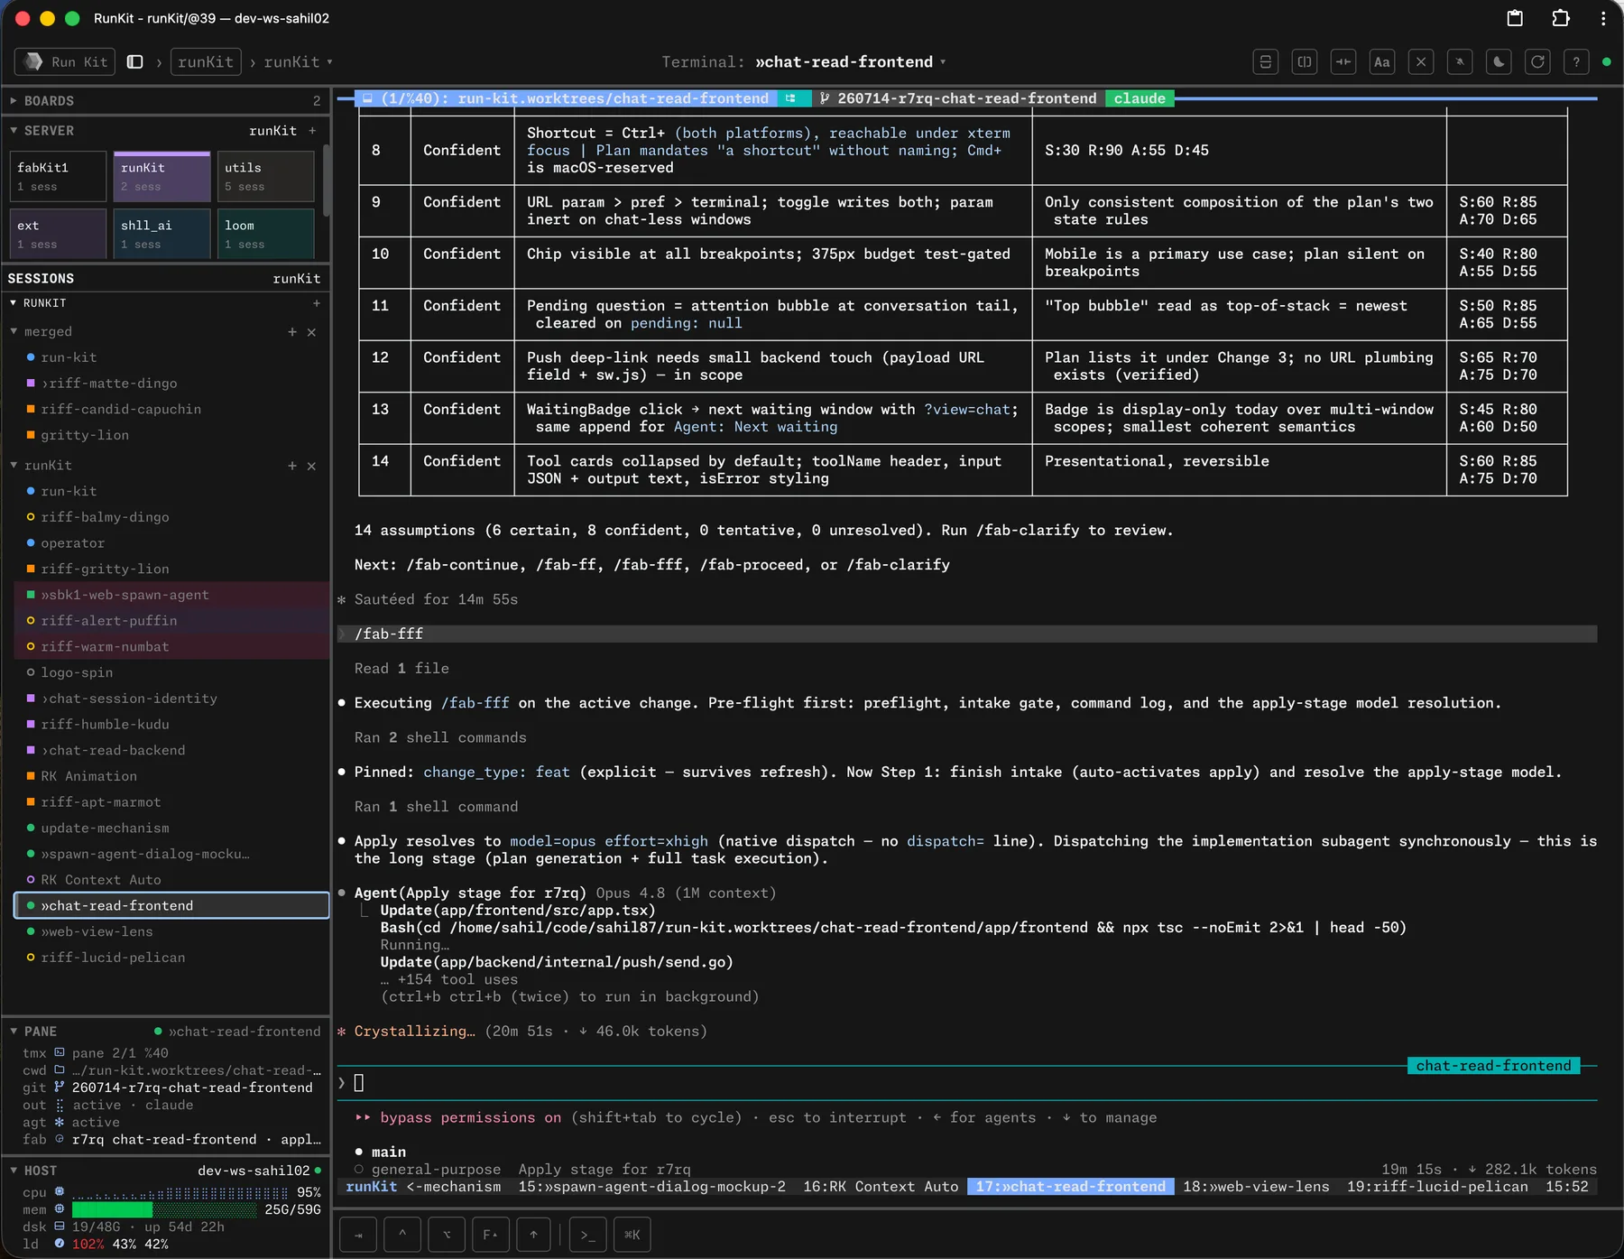
Task: Close the runKit session with X
Action: point(311,466)
